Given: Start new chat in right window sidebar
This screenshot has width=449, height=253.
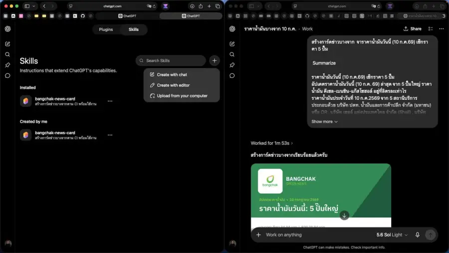Looking at the screenshot, I should [x=232, y=44].
